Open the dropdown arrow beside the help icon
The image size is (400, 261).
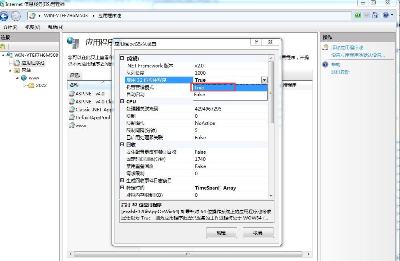[x=392, y=15]
